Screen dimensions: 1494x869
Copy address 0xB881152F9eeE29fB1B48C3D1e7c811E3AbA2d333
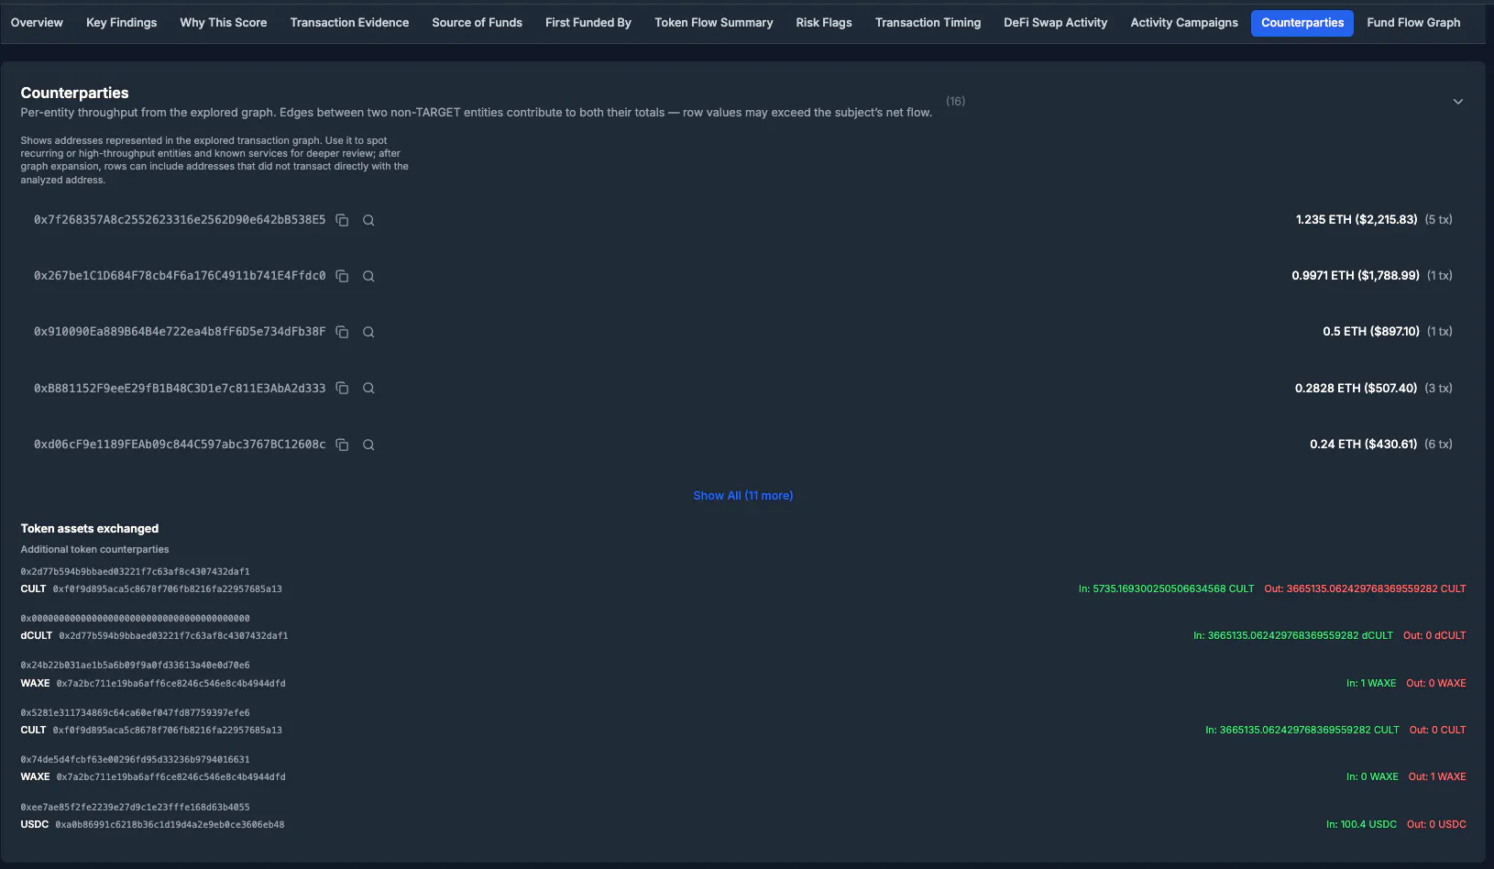342,388
